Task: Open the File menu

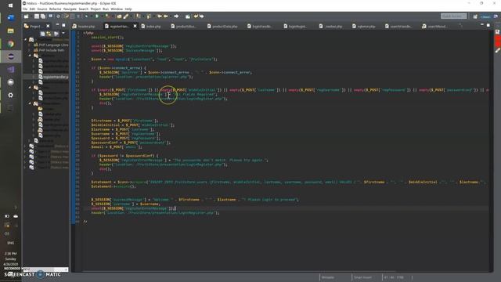Action: pyautogui.click(x=25, y=9)
